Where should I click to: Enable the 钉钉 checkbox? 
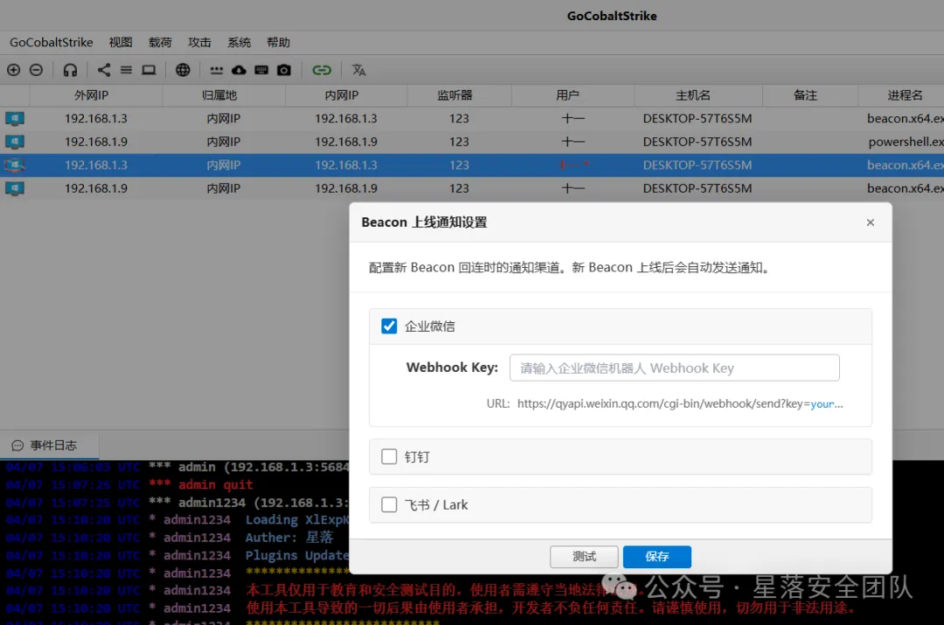click(389, 457)
